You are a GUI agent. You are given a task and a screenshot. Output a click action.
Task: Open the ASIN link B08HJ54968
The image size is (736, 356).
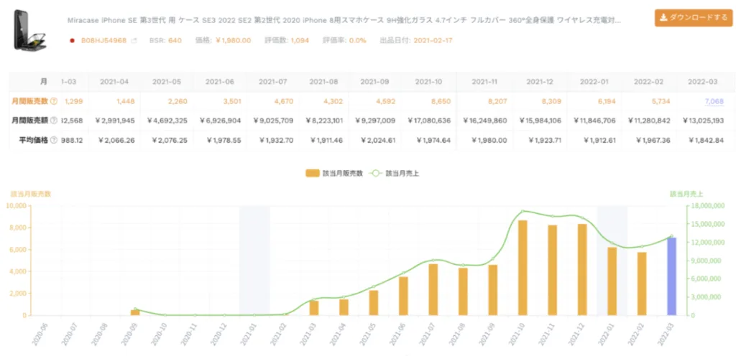click(103, 41)
